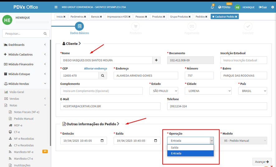Open the Cidade dropdown showing LORENA
The width and height of the screenshot is (276, 167).
tap(208, 91)
